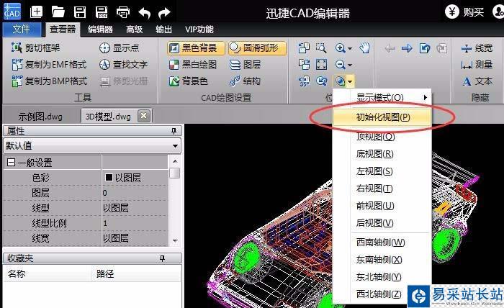Open the 测量 measure tool
Viewport: 504px width, 308px height.
pyautogui.click(x=477, y=65)
